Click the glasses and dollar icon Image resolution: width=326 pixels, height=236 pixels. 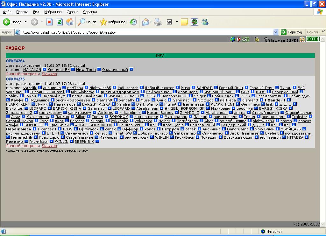click(245, 39)
